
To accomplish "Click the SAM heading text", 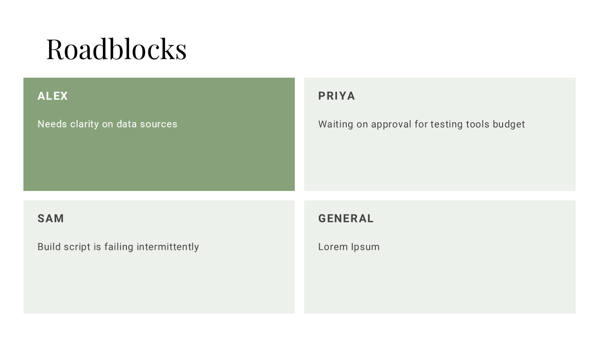I will [51, 219].
